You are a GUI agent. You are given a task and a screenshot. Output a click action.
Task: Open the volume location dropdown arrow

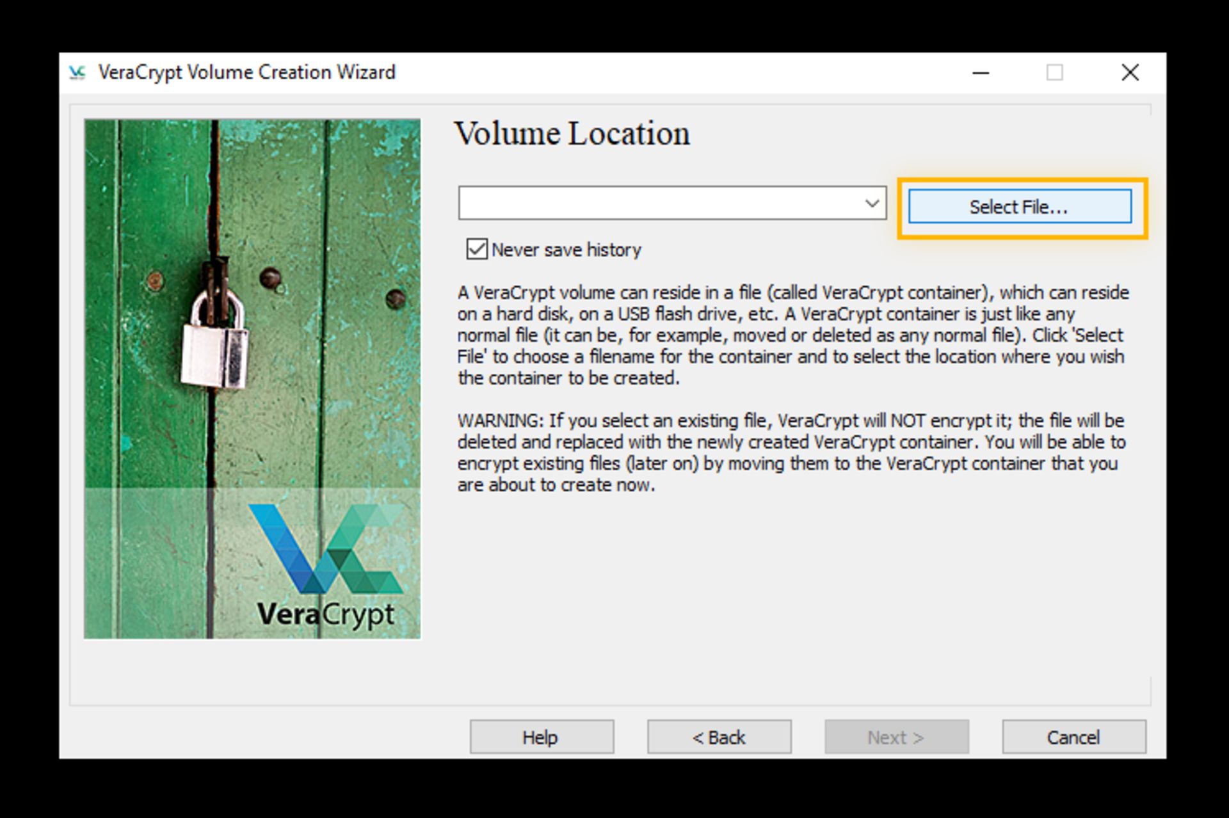tap(872, 204)
